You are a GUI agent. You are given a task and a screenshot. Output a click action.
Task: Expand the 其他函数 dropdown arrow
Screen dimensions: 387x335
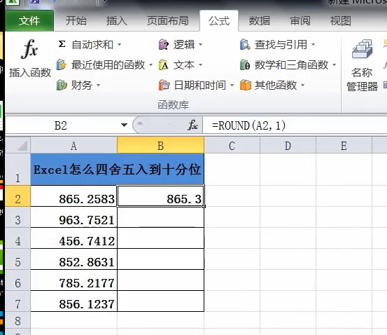(302, 86)
